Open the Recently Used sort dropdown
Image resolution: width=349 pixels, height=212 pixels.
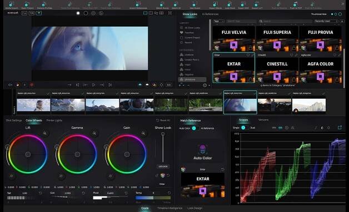point(326,21)
